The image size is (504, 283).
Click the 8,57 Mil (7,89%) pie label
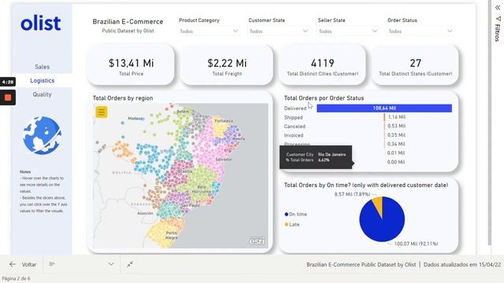click(x=352, y=194)
